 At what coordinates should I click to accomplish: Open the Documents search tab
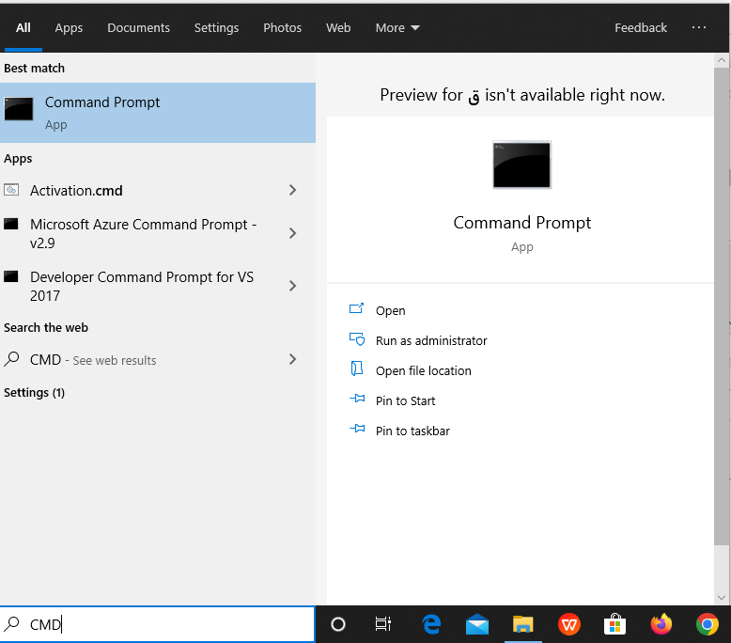138,28
